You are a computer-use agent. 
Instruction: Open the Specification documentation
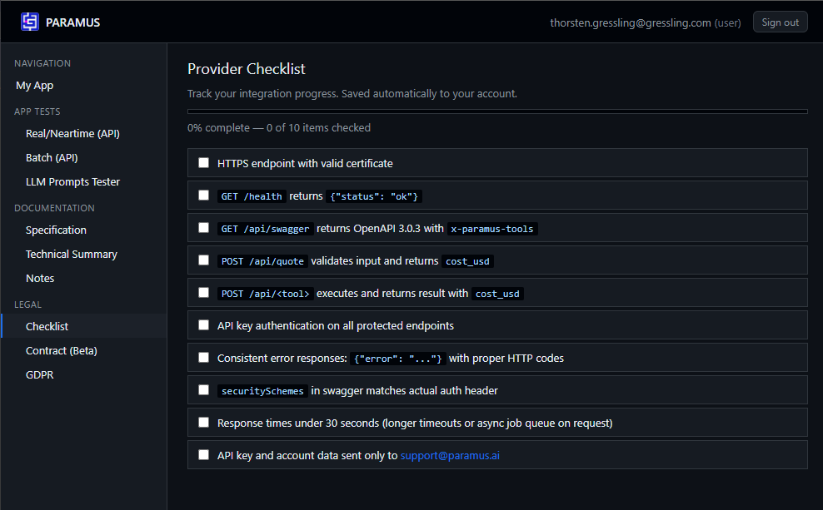[x=56, y=230]
